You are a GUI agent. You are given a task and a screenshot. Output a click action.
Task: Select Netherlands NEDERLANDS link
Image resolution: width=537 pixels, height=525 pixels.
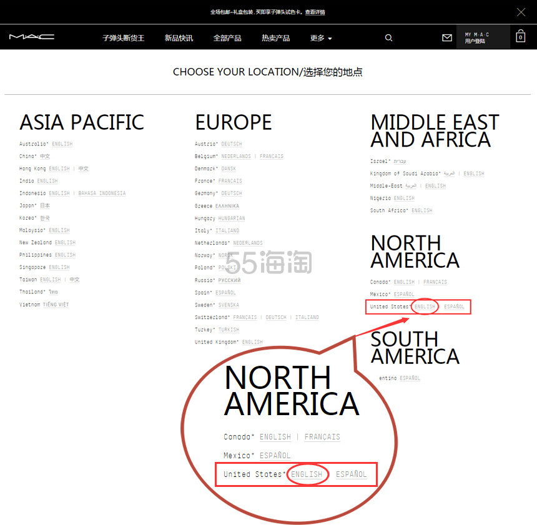248,243
